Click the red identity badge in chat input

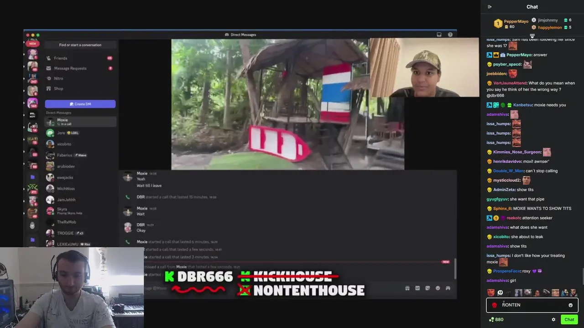(494, 305)
